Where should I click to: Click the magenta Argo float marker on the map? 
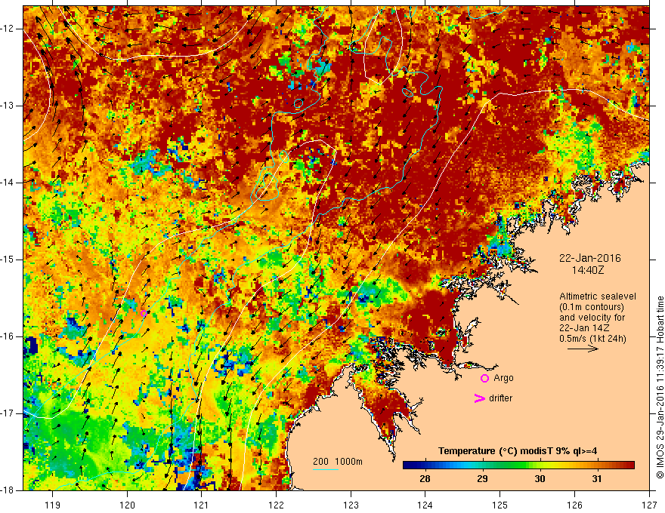click(x=144, y=314)
